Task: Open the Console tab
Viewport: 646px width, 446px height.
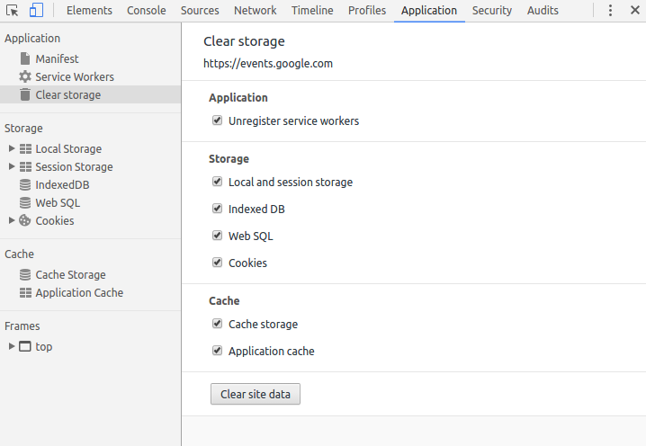Action: click(x=146, y=11)
